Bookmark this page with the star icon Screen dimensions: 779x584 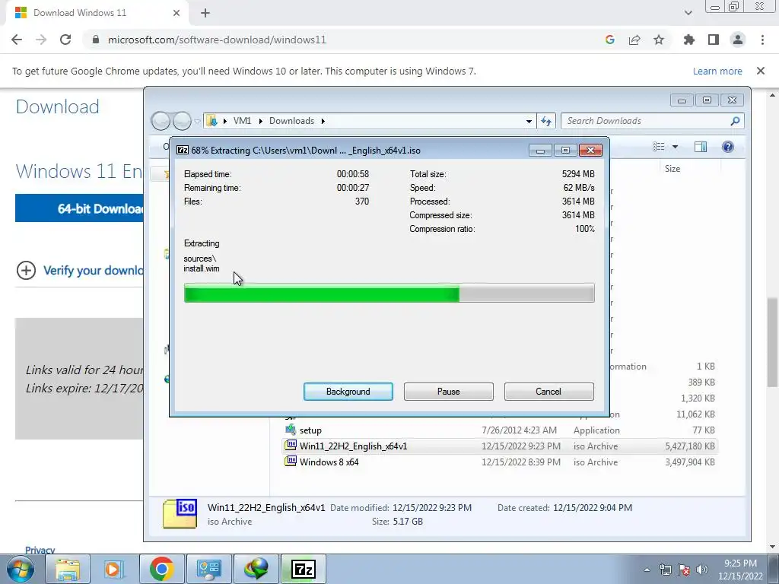coord(659,40)
